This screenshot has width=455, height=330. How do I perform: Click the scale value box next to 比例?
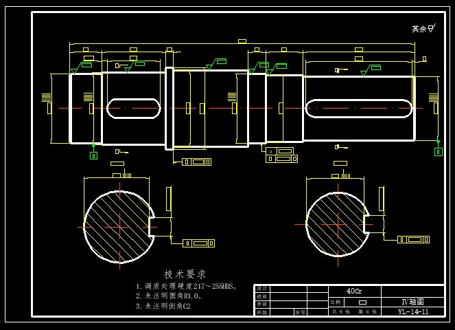coord(363,302)
